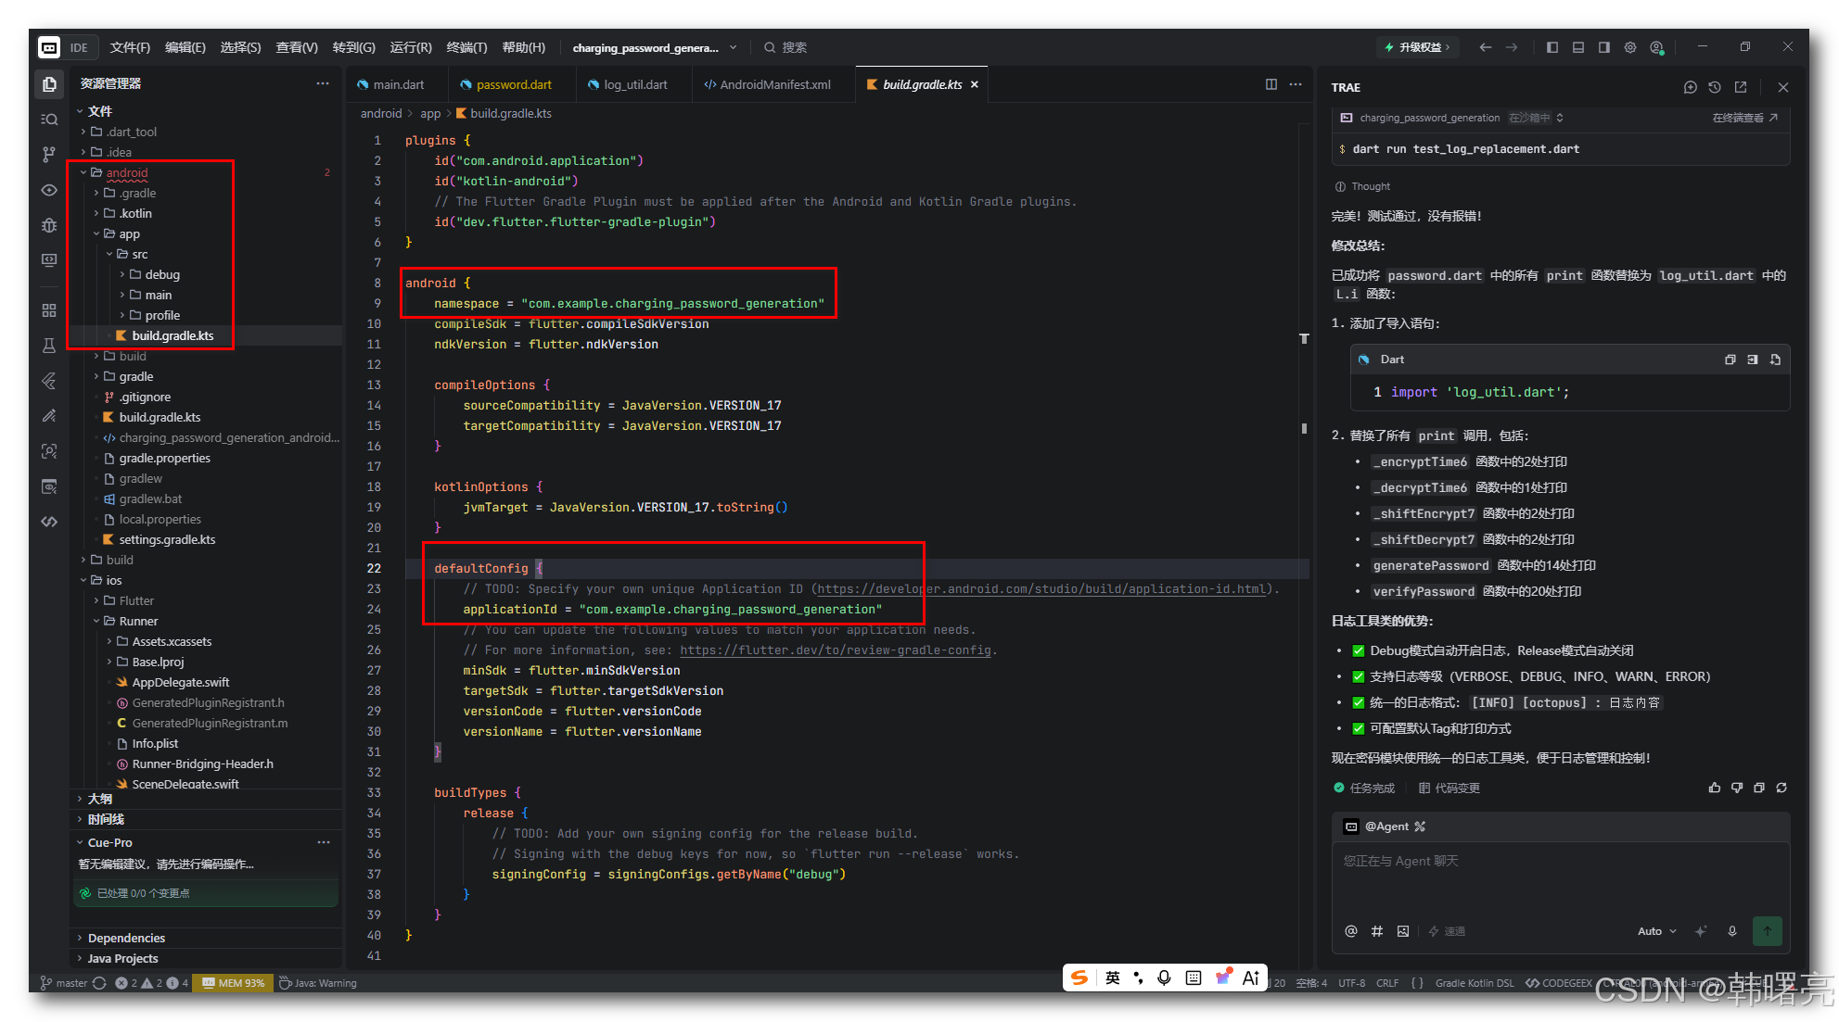Viewport: 1839px width, 1022px height.
Task: Expand the Java Projects section
Action: (122, 958)
